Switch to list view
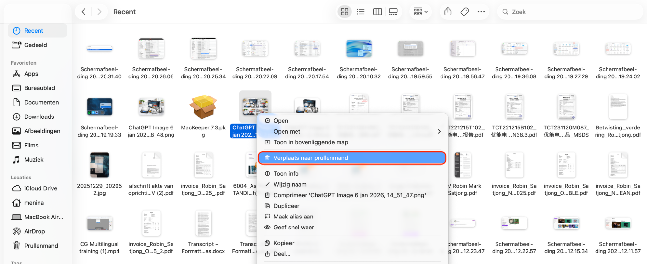Viewport: 647px width, 264px height. coord(361,12)
